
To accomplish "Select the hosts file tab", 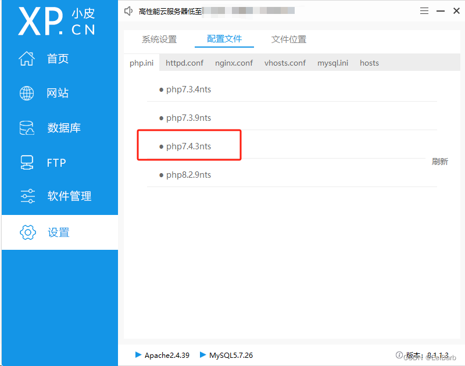I will [369, 63].
